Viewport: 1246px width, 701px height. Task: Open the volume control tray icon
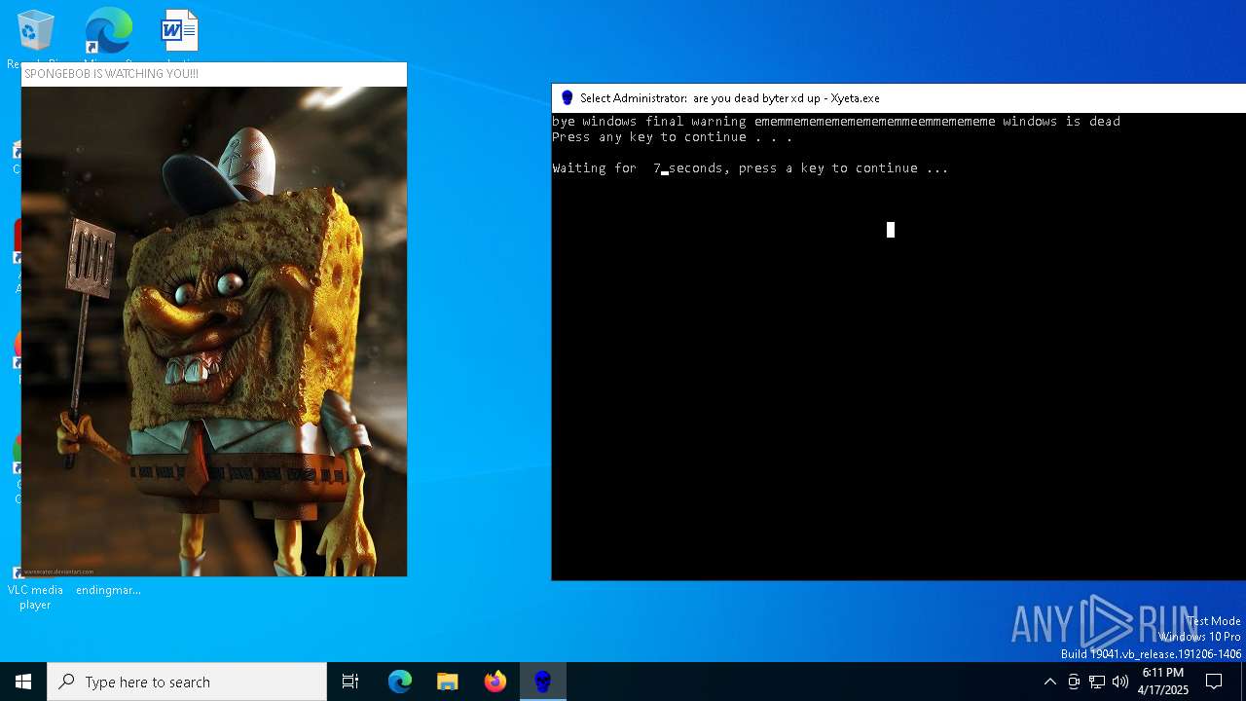[x=1120, y=682]
